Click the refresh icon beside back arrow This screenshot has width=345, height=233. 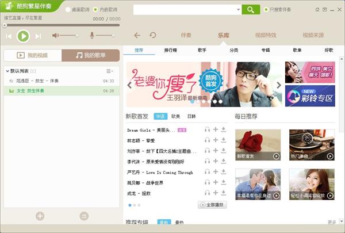click(153, 36)
